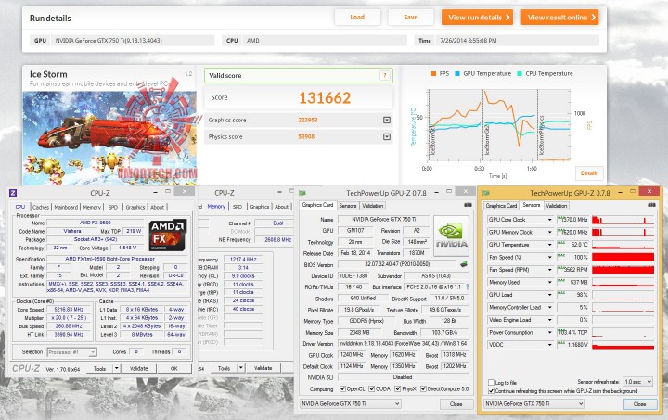This screenshot has width=668, height=420.
Task: Open the Tools dropdown arrow in front CPU-Z
Action: 116,368
